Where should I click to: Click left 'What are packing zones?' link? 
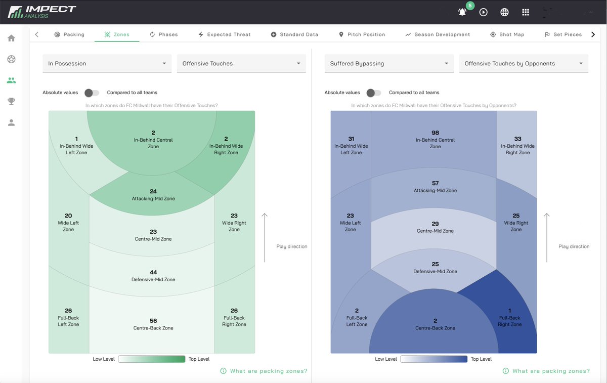[x=269, y=371]
